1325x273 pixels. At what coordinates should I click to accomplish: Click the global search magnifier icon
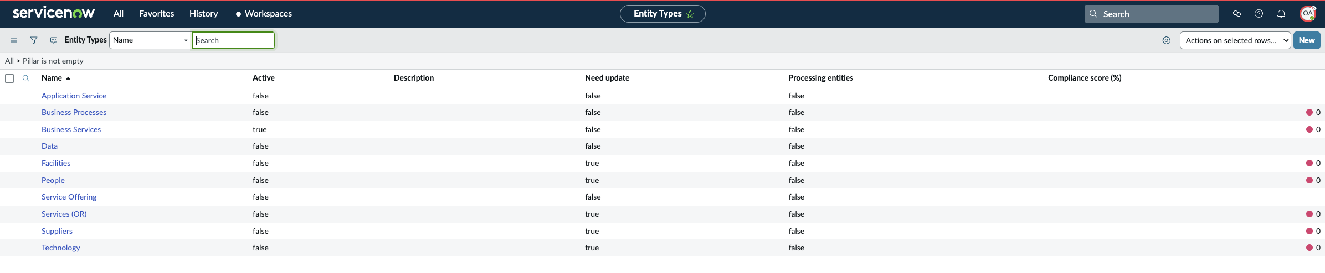pyautogui.click(x=1093, y=14)
